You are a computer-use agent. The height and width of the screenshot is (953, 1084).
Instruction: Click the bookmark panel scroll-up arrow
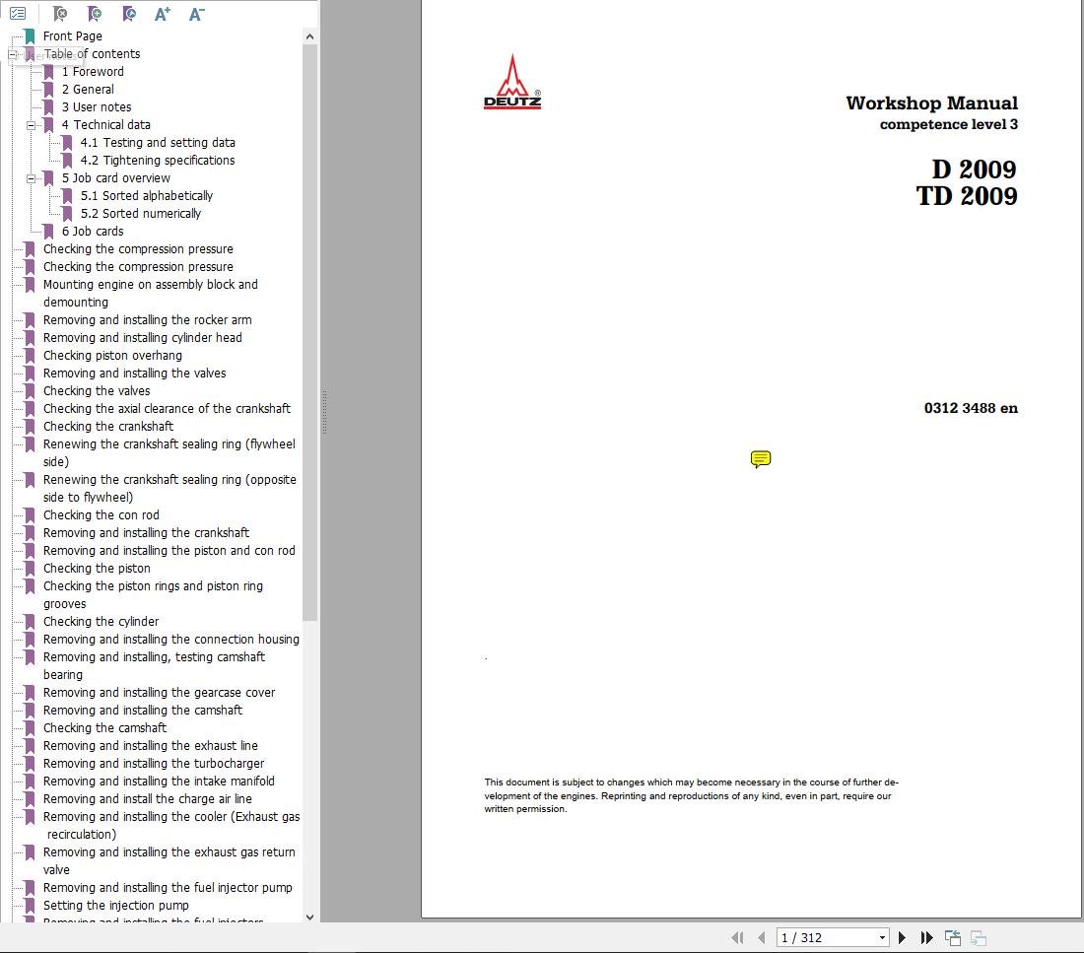click(309, 36)
